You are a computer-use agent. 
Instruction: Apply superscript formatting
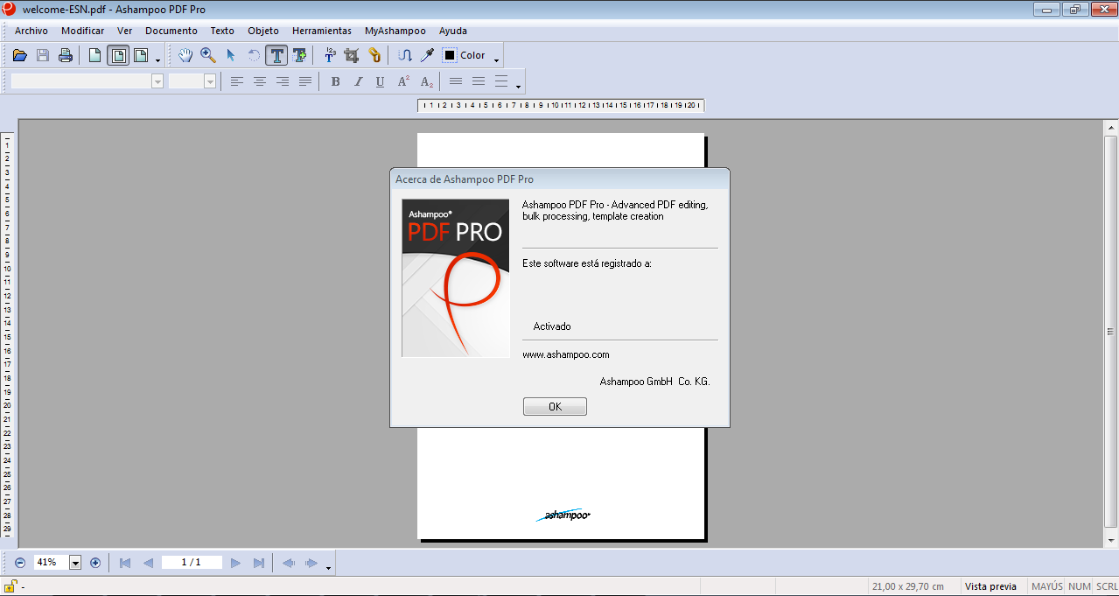coord(403,81)
